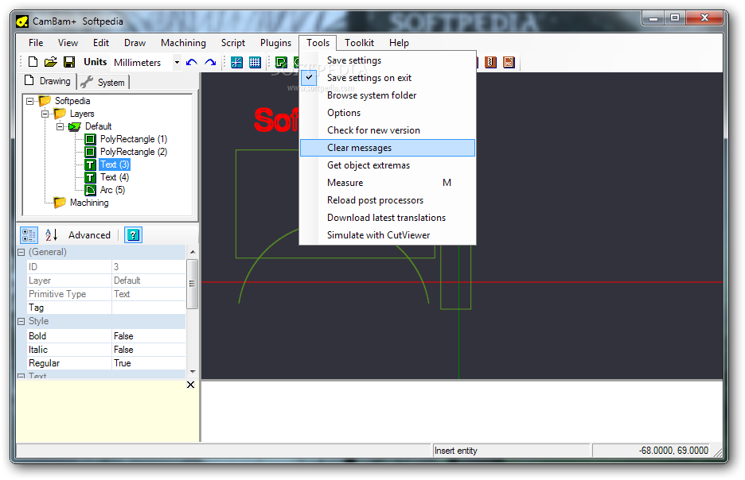Collapse the (General) property group
The height and width of the screenshot is (480, 745).
21,253
